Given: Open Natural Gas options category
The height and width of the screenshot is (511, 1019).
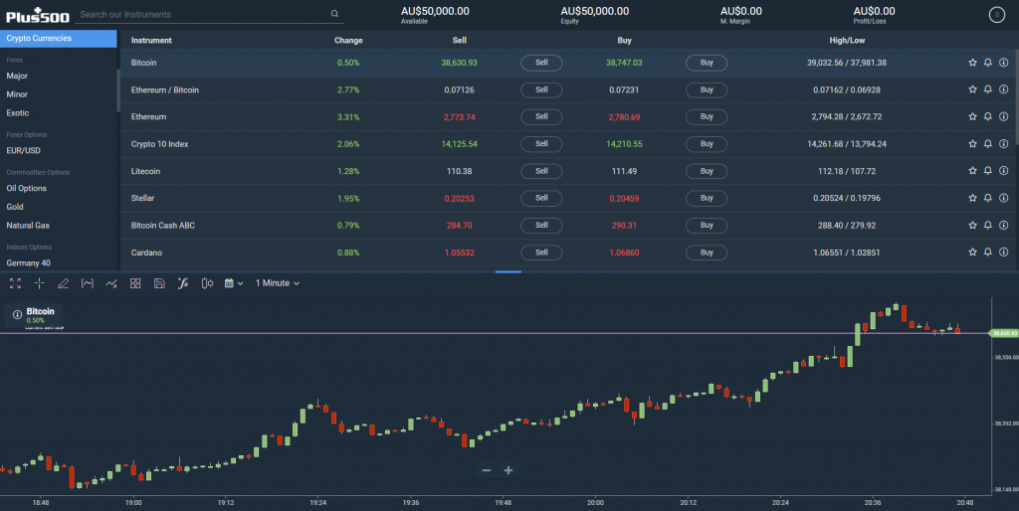Looking at the screenshot, I should [x=28, y=226].
